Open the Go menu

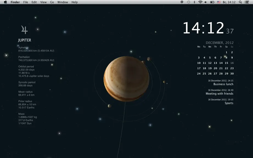click(52, 2)
